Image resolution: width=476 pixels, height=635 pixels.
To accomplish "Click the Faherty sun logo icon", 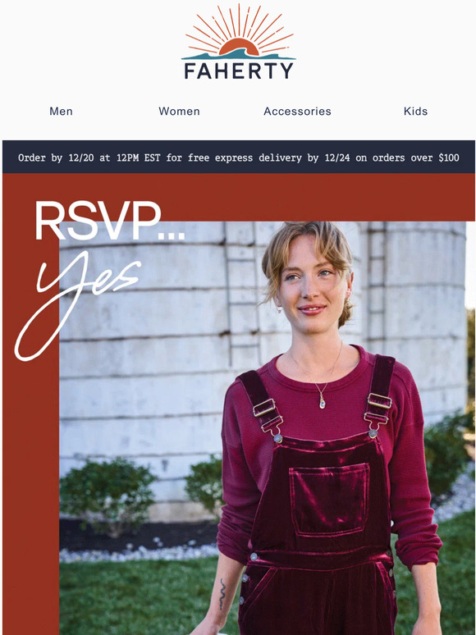I will 239,32.
